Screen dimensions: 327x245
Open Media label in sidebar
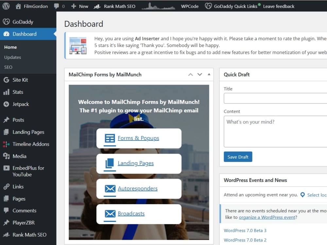point(19,156)
